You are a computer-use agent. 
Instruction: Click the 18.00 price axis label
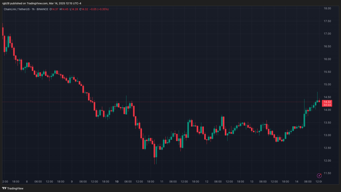[328, 8]
